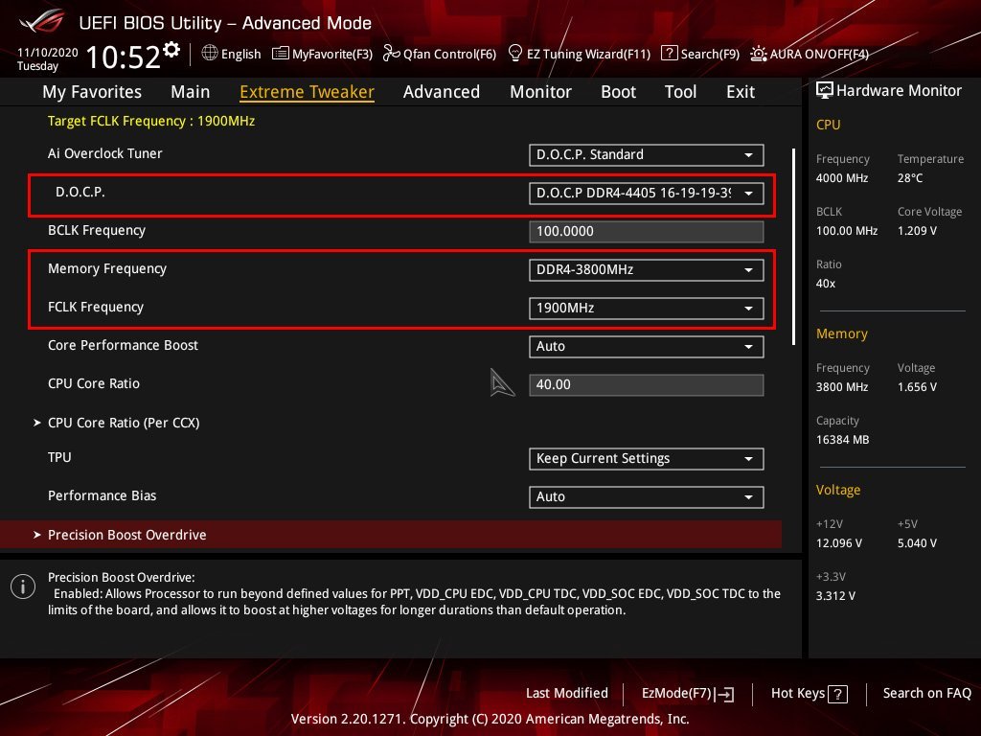Click the info icon in help panel

click(23, 586)
